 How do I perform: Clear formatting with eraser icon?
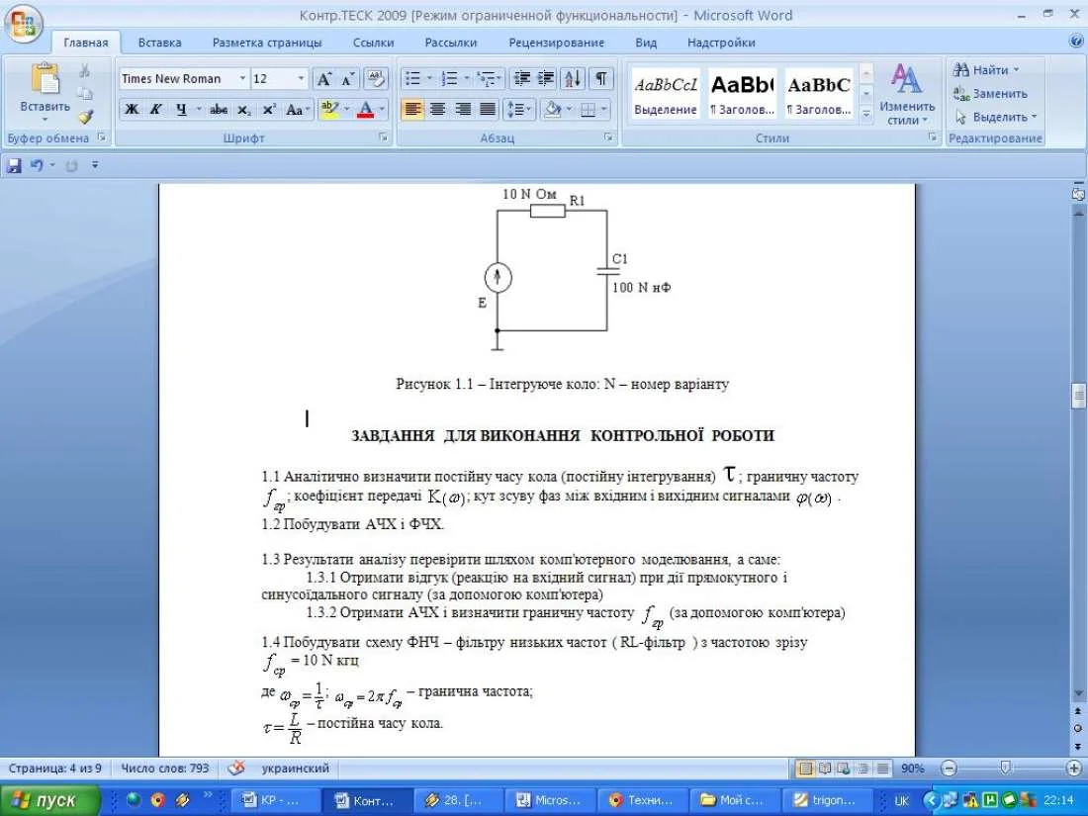[x=376, y=79]
